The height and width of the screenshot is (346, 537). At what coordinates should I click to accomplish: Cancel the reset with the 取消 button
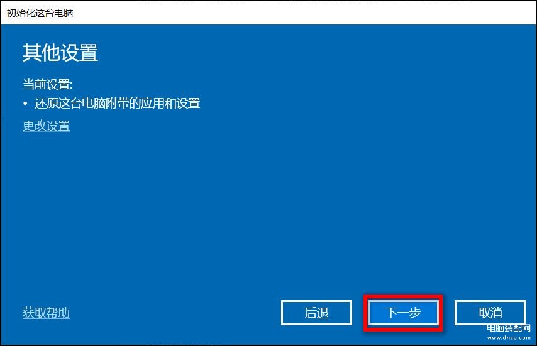[x=490, y=313]
